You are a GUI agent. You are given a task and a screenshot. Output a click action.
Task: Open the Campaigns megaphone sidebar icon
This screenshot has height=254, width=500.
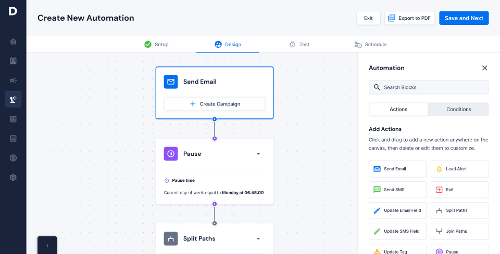(13, 80)
